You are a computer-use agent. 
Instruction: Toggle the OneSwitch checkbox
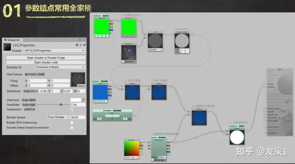coord(72,109)
